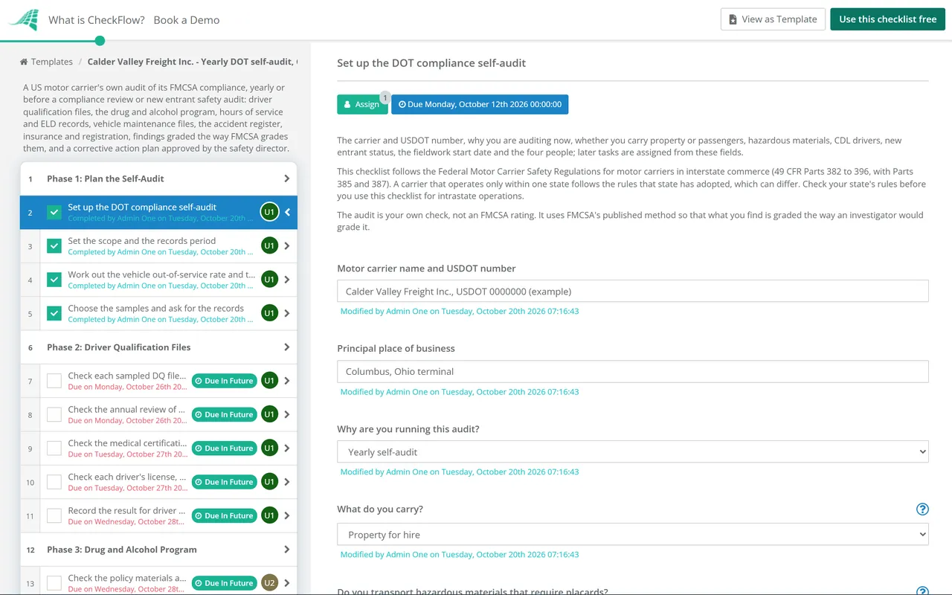Open 'Book a Demo' nav item
This screenshot has height=595, width=952.
coord(187,20)
